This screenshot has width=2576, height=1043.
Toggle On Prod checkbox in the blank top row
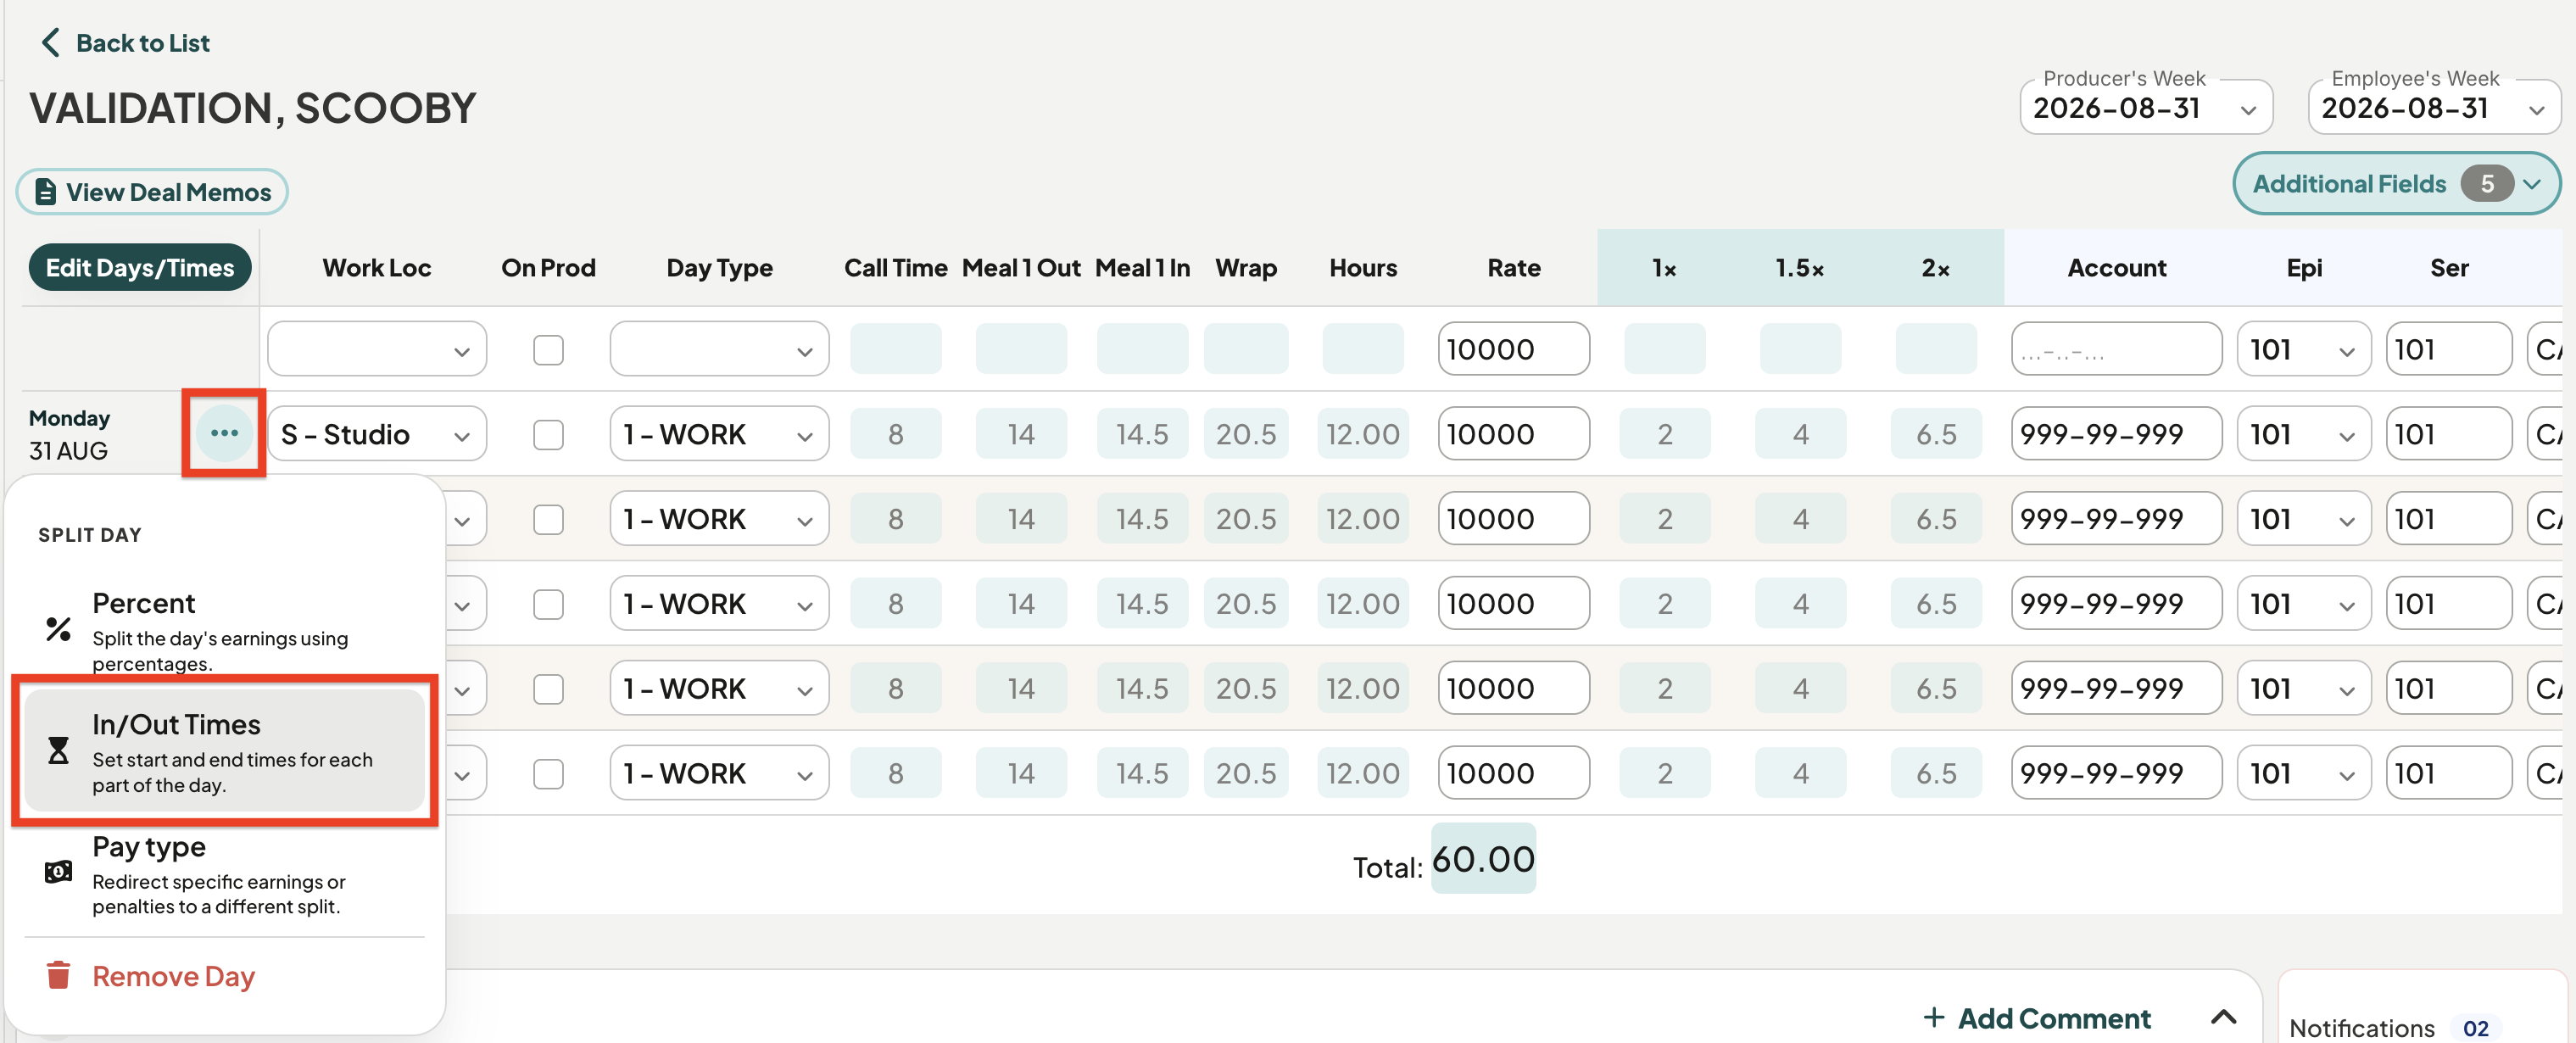[548, 350]
